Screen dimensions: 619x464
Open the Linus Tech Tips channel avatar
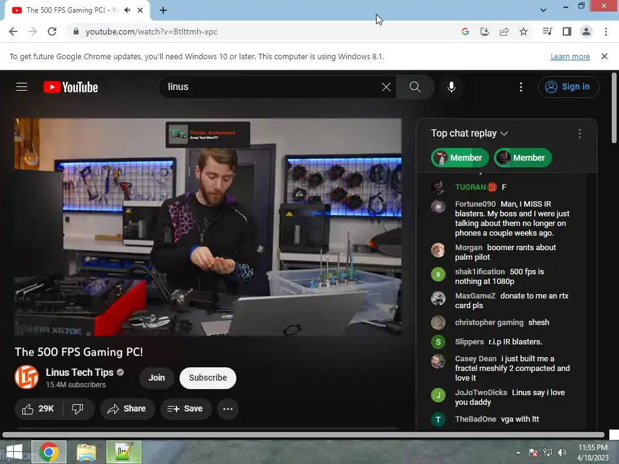tap(27, 377)
